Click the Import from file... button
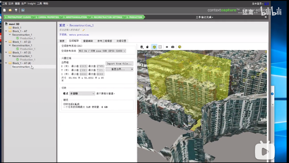The height and width of the screenshot is (163, 289). coord(119,64)
